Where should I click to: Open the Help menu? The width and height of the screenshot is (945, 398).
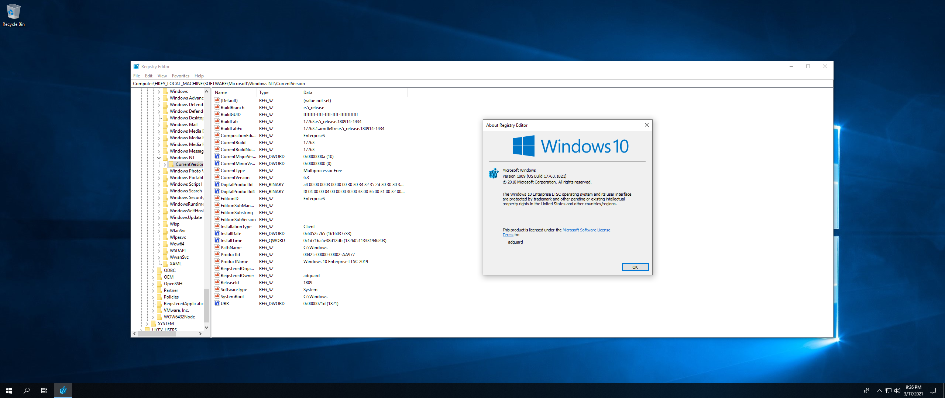199,76
